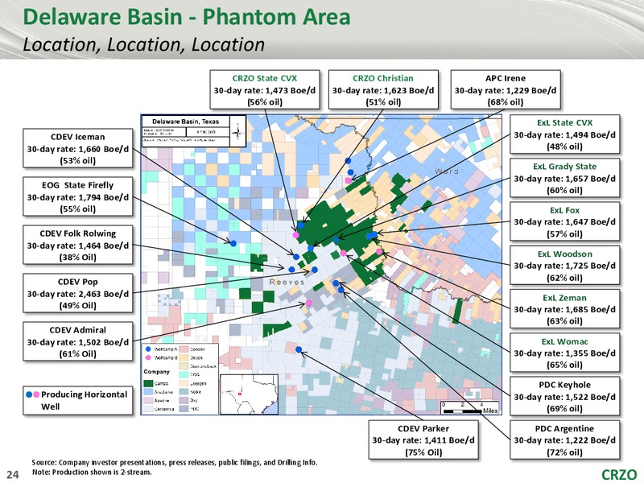
Task: Click the dark green Carrizo legend swatch
Action: (x=148, y=383)
